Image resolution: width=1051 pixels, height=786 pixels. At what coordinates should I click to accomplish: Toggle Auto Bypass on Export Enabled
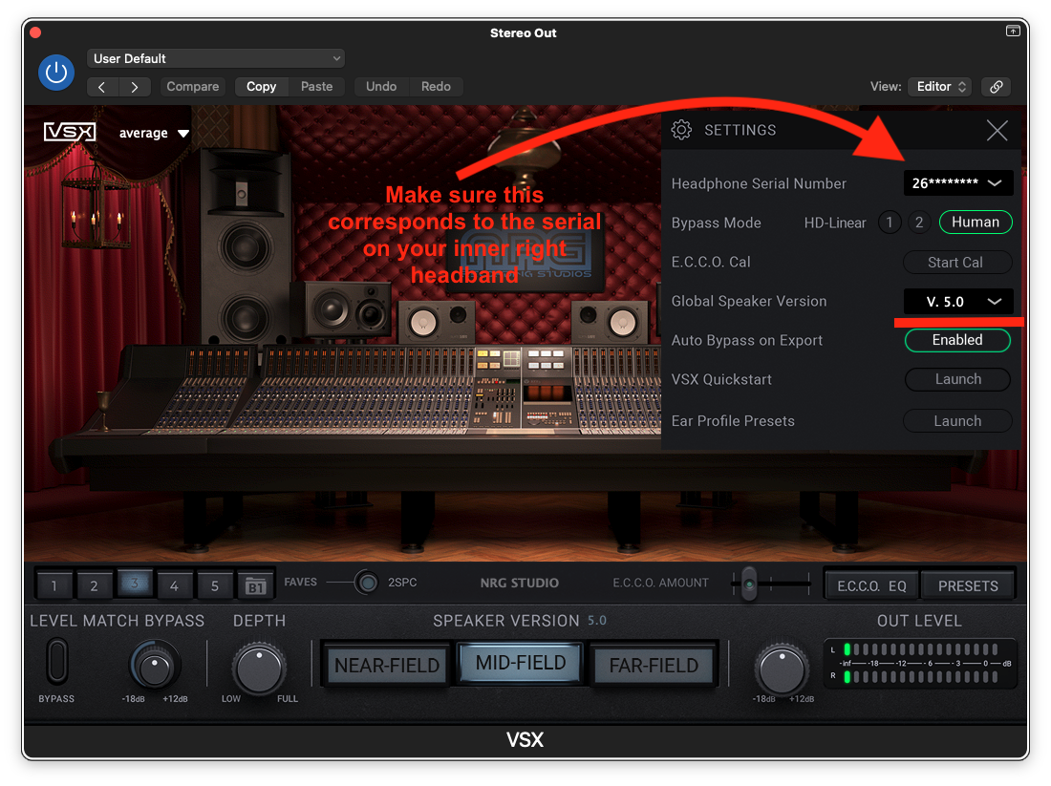pos(957,340)
